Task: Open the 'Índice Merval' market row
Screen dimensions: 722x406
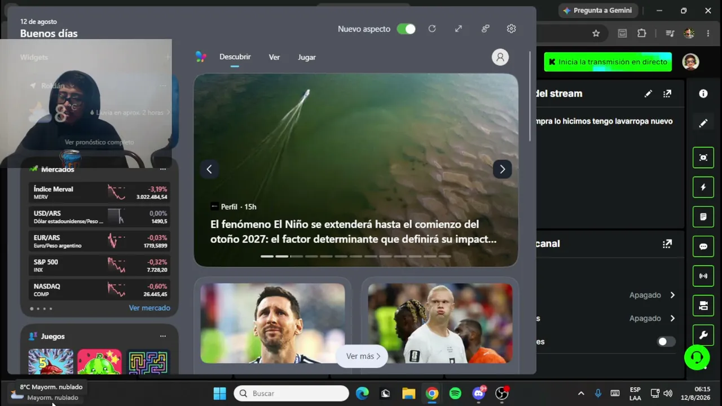Action: (100, 193)
